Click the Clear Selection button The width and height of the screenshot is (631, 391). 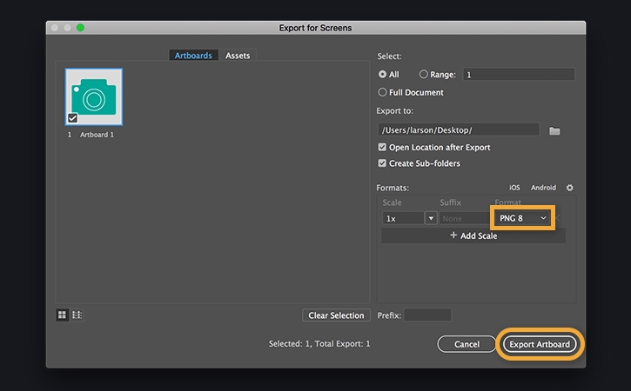[336, 315]
